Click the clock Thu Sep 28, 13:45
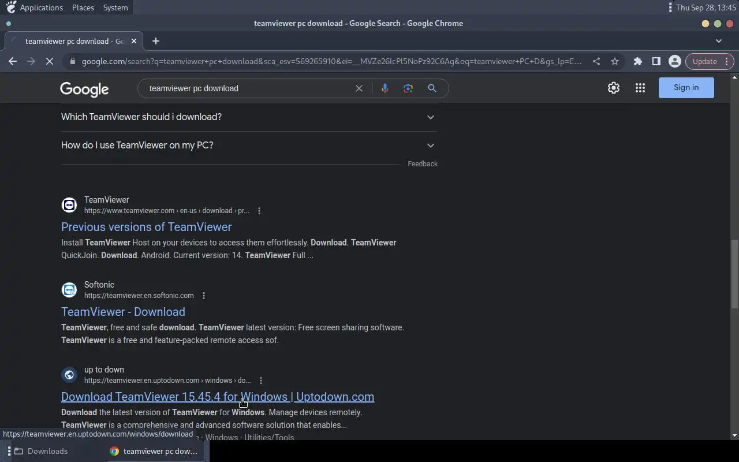Image resolution: width=739 pixels, height=462 pixels. [706, 8]
